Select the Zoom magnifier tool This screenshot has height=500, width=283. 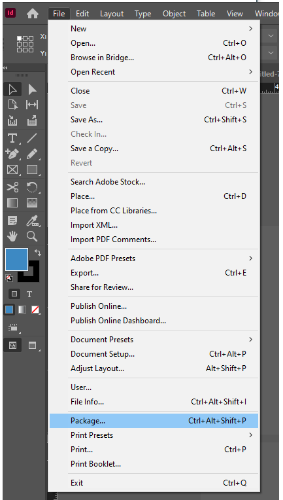[x=32, y=236]
